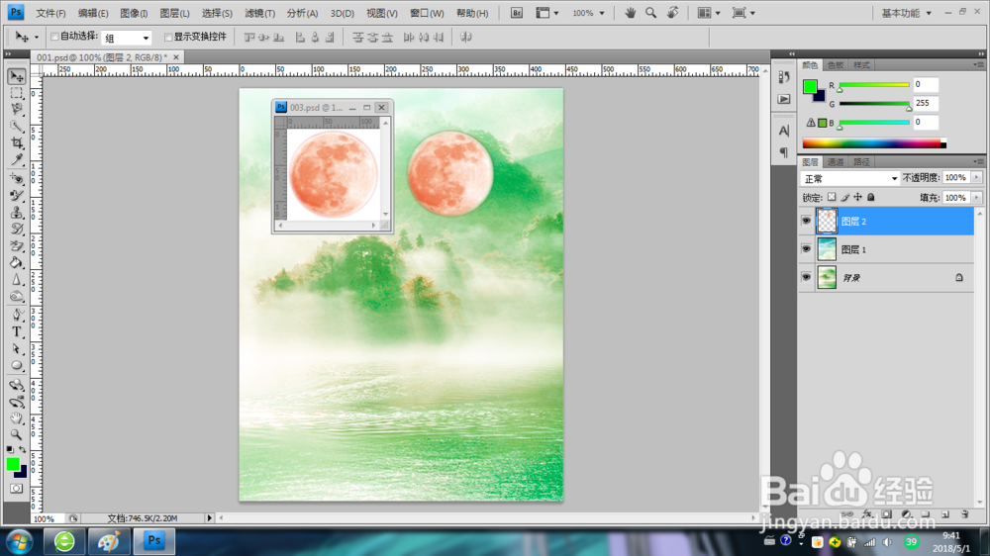Select the 3D Rotate tool
The width and height of the screenshot is (990, 556).
17,385
